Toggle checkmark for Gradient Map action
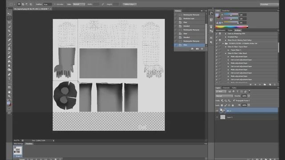The image size is (285, 160). tap(216, 37)
